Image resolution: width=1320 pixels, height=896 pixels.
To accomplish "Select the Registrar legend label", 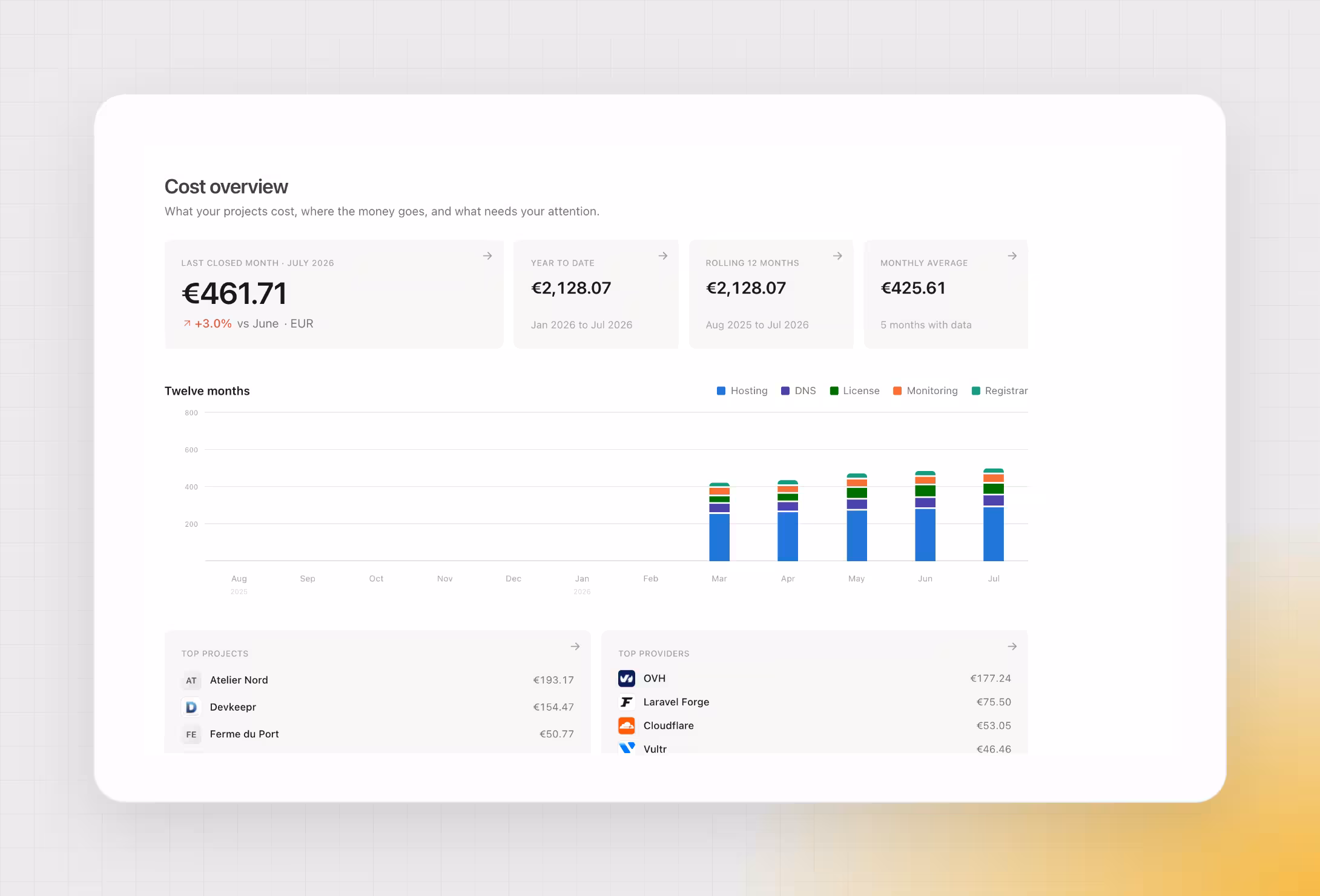I will pyautogui.click(x=1006, y=391).
